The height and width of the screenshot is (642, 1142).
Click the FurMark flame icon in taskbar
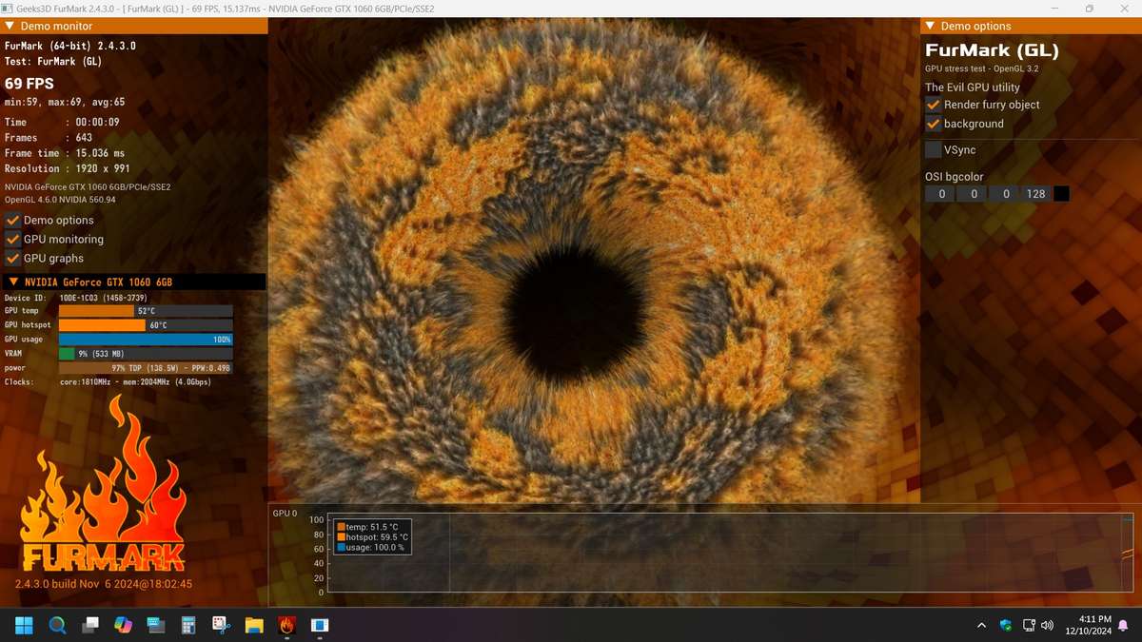coord(286,625)
